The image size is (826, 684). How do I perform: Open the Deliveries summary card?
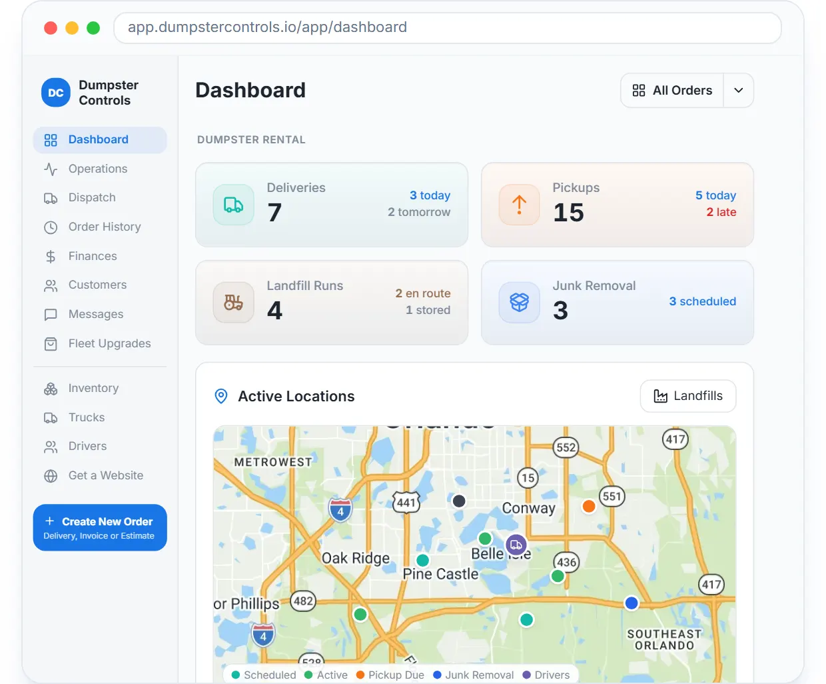point(332,205)
